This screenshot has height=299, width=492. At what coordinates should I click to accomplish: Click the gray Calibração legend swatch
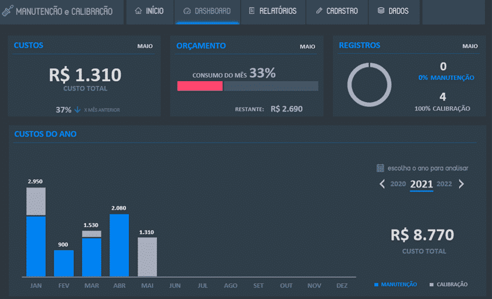click(432, 284)
